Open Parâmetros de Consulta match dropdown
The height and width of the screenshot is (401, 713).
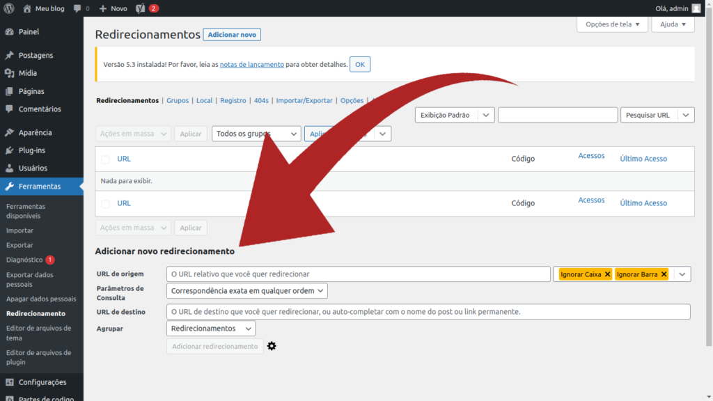click(246, 290)
